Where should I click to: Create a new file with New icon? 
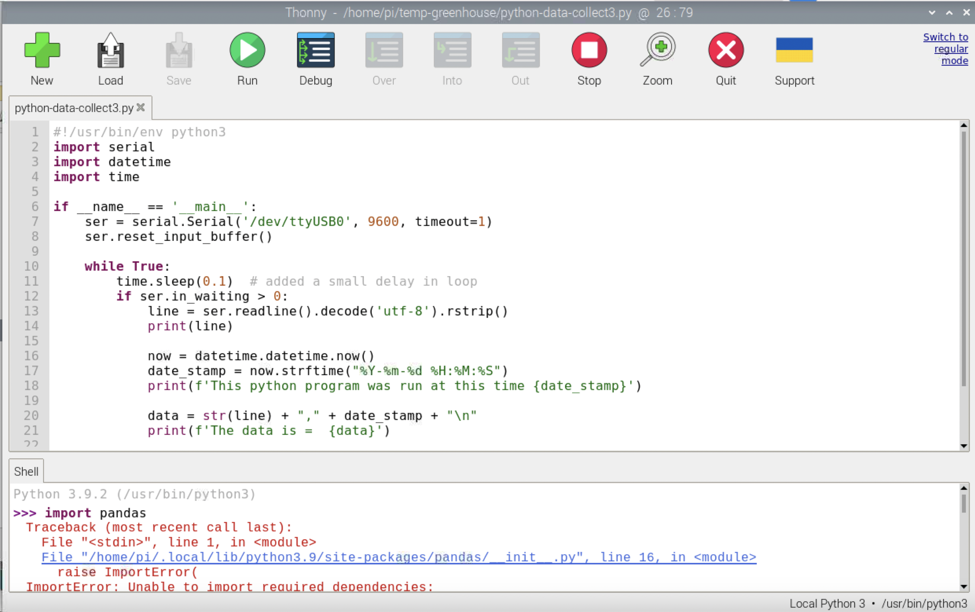pyautogui.click(x=42, y=50)
